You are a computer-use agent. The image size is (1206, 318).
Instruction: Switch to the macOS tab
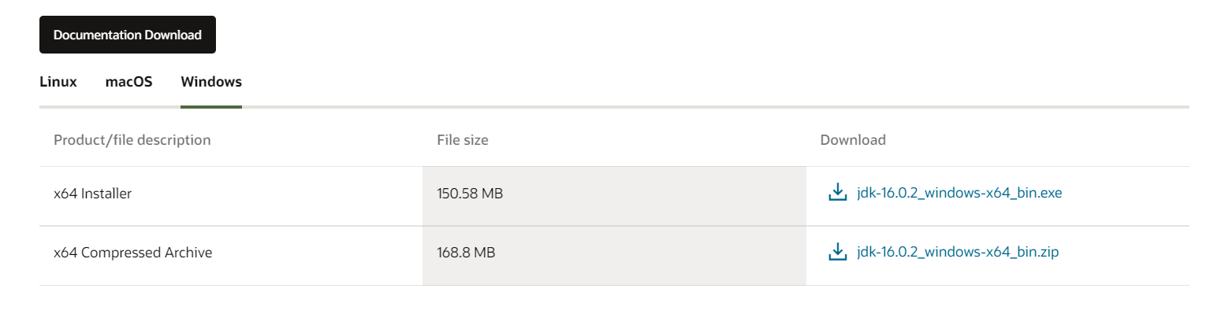tap(128, 82)
